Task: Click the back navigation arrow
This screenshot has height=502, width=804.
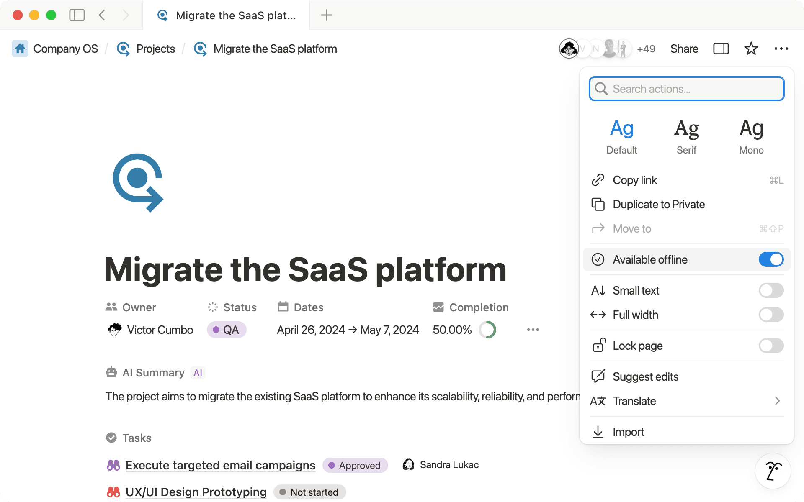Action: point(102,15)
